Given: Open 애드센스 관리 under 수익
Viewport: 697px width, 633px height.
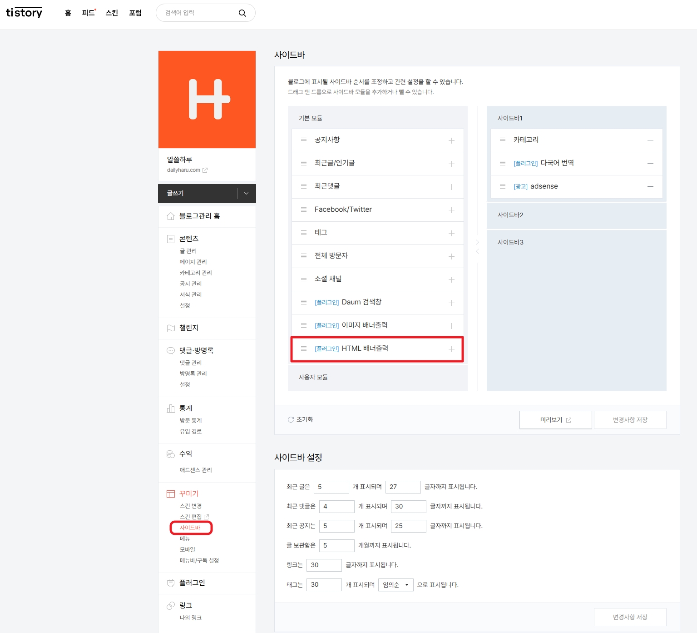Looking at the screenshot, I should point(196,470).
